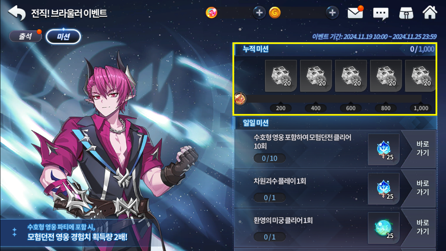Open the mail inbox icon
446x251 pixels.
click(x=355, y=13)
